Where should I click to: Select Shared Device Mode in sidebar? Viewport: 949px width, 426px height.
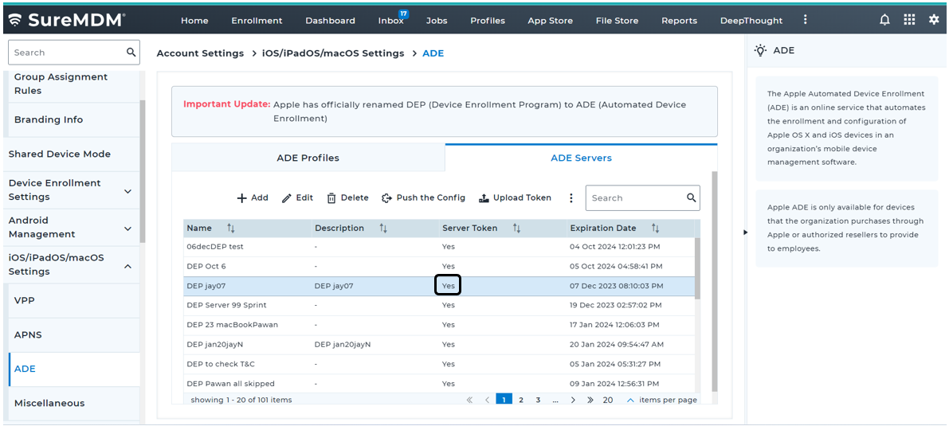pos(72,154)
